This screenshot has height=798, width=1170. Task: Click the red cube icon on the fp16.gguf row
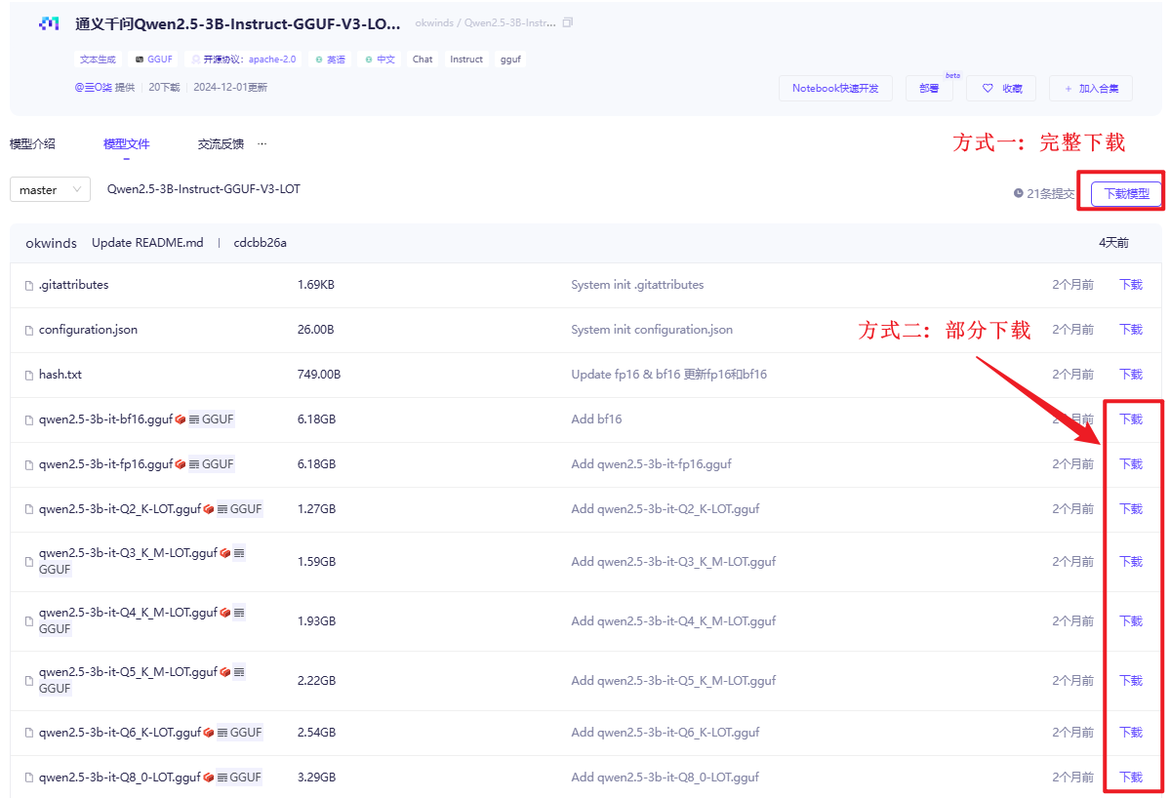pyautogui.click(x=180, y=464)
